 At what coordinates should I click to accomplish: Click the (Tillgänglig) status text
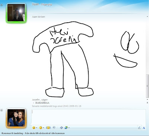point(46,4)
